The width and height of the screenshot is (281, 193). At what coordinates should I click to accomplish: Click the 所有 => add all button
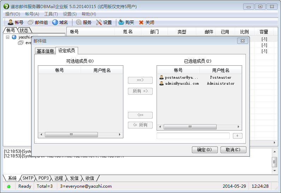pyautogui.click(x=140, y=91)
